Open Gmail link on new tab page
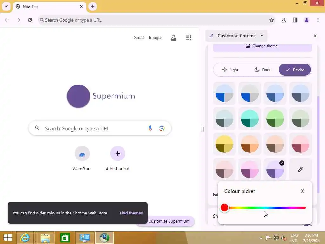Viewport: 325px width, 244px height. pyautogui.click(x=139, y=37)
